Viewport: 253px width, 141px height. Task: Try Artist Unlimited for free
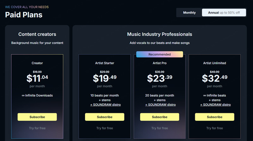click(214, 128)
